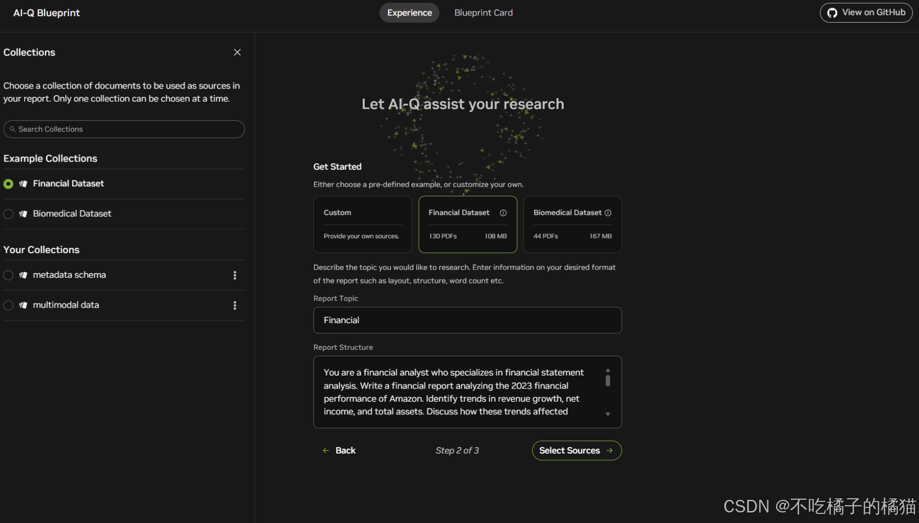Click the Step 2 of 3 indicator
Screen dimensions: 919x523
point(457,451)
